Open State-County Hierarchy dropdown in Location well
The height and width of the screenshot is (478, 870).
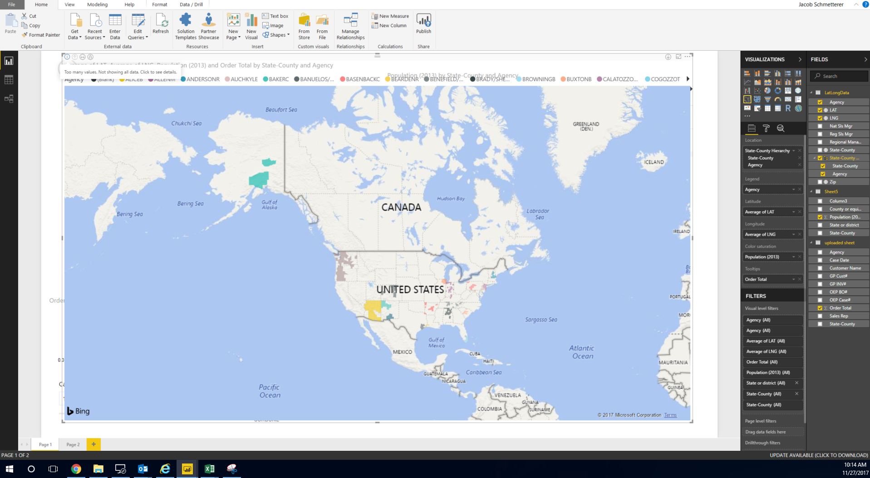(x=793, y=151)
